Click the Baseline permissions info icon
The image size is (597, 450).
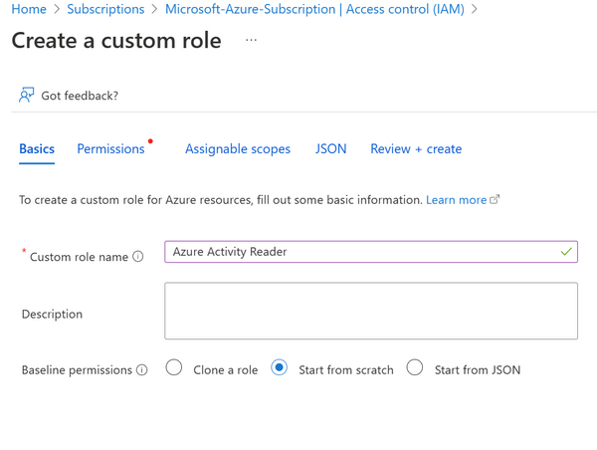(142, 369)
